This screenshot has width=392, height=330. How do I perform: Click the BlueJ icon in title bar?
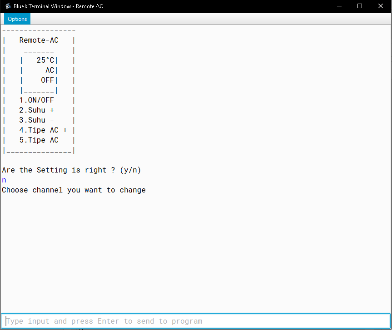point(8,6)
